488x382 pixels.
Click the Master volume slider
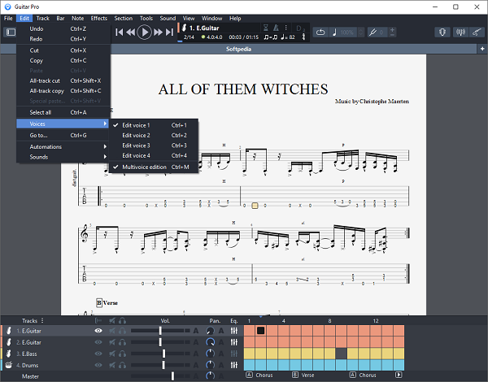172,376
